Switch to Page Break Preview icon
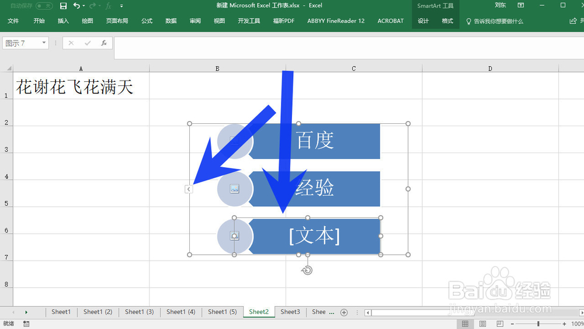584x329 pixels. 500,324
